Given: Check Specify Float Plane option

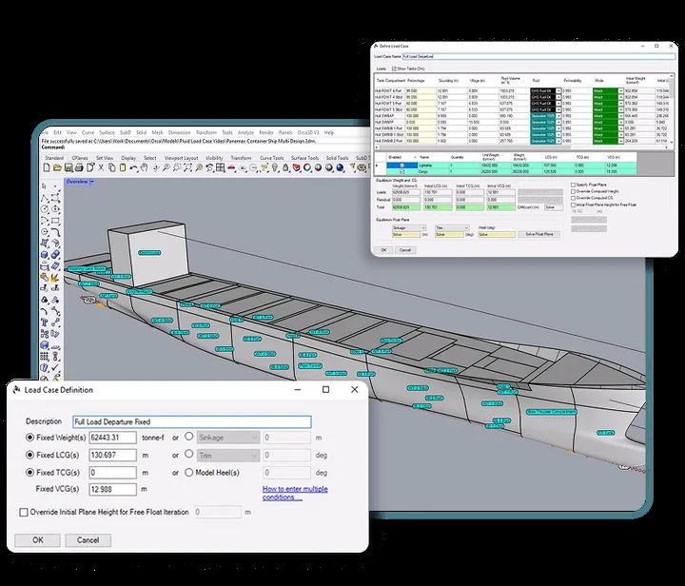Looking at the screenshot, I should point(573,185).
